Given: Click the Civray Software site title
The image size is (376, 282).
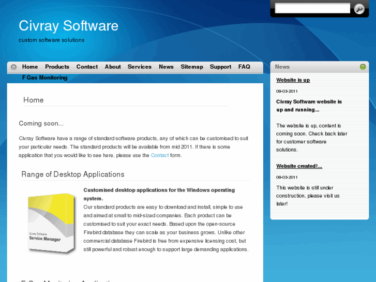Looking at the screenshot, I should point(69,26).
